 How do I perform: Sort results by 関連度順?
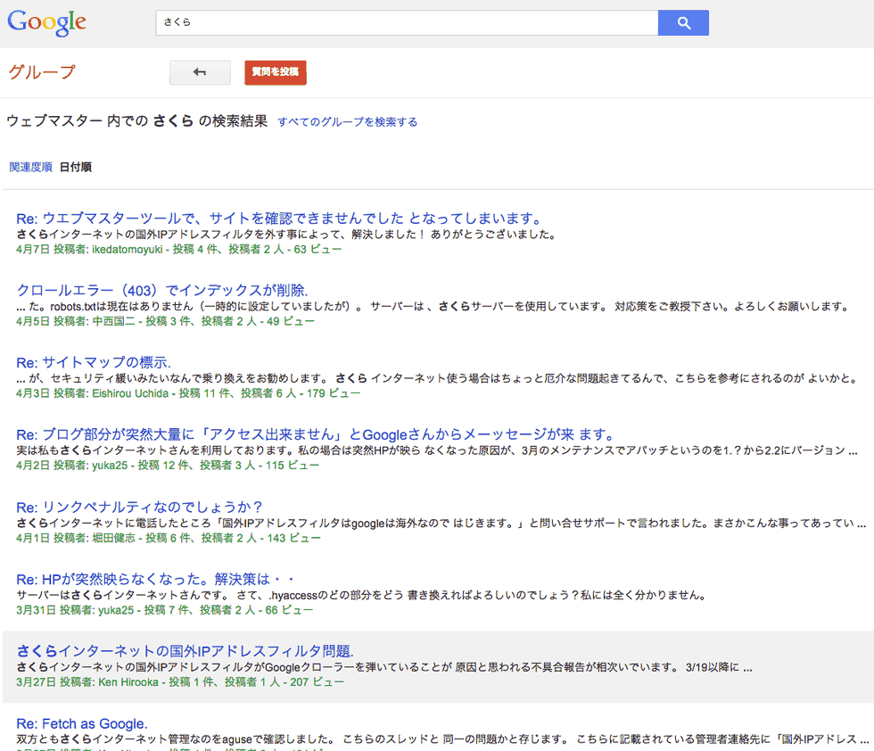[x=30, y=167]
